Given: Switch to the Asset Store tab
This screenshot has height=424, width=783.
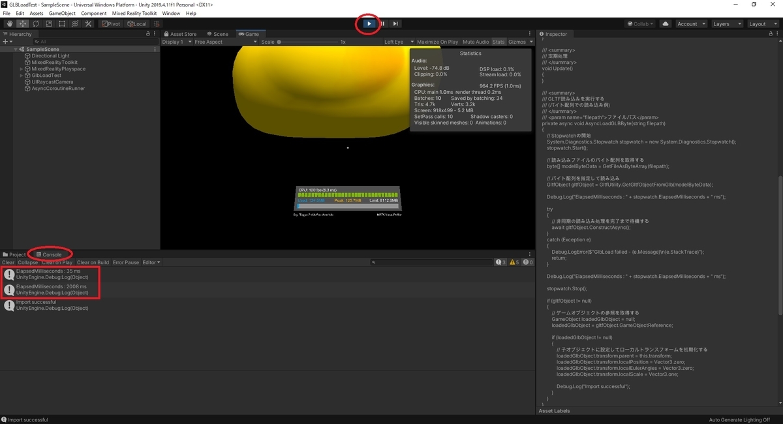Looking at the screenshot, I should (180, 34).
